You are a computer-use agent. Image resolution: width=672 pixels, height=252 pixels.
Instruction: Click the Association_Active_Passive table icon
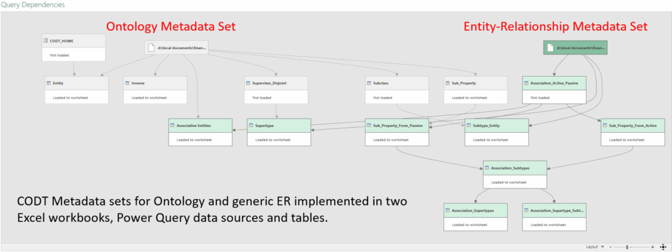527,83
